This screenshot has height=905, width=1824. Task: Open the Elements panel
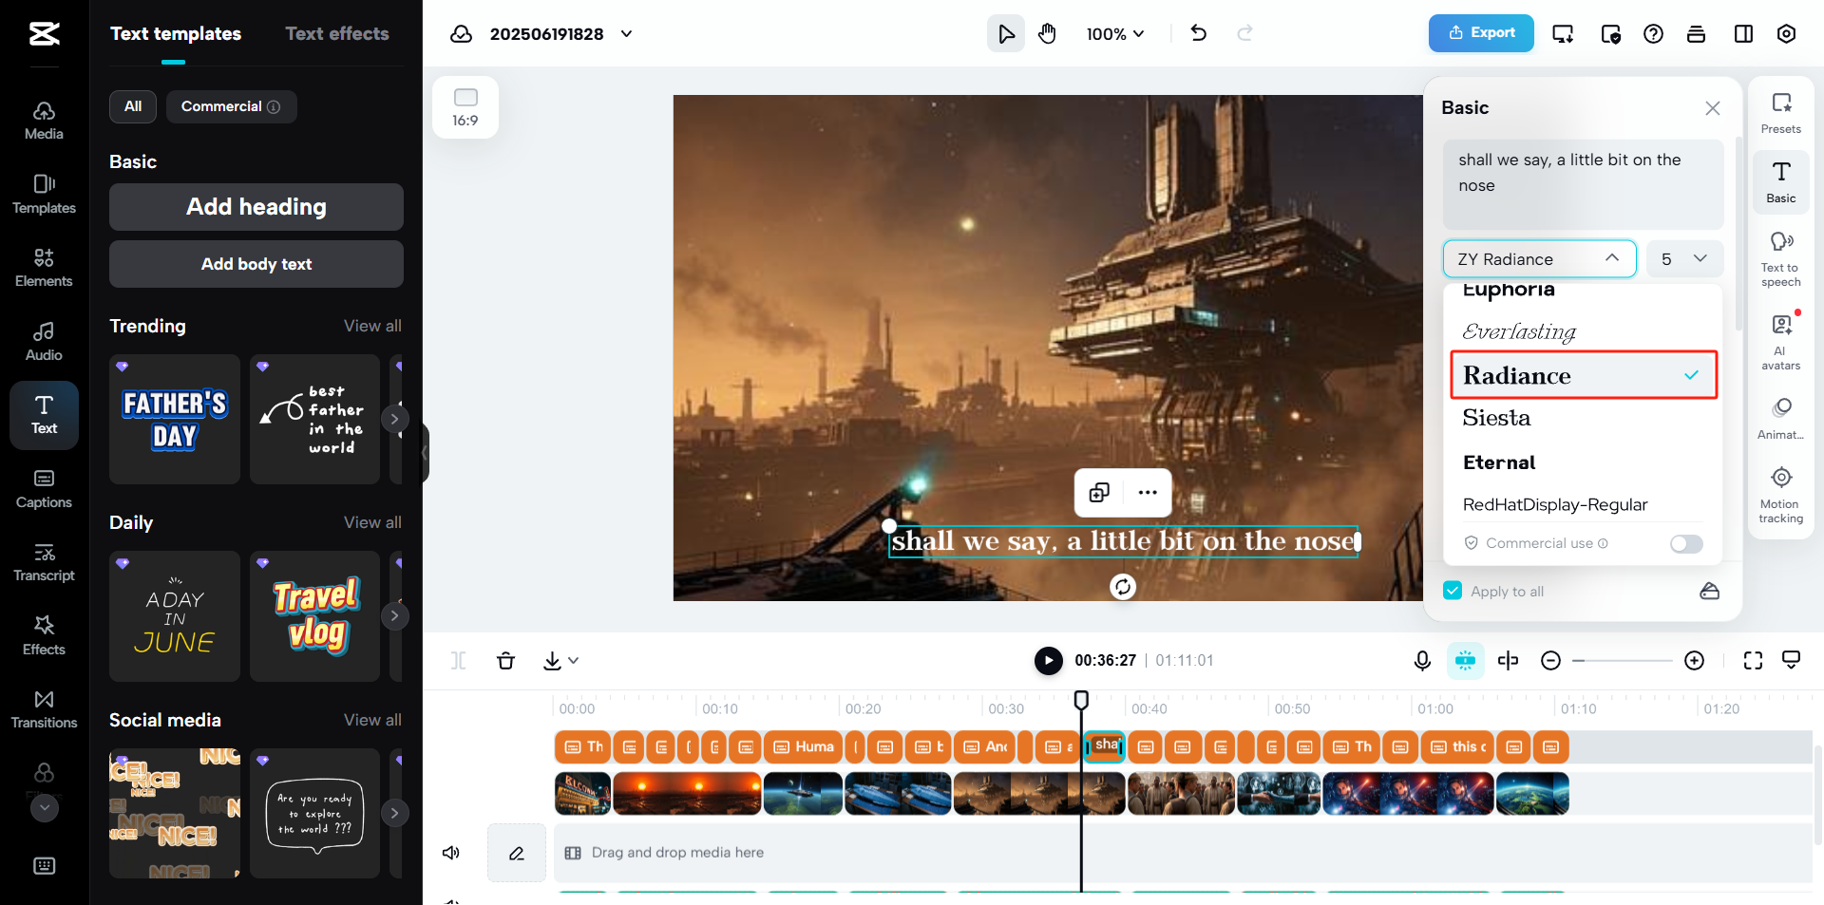44,268
